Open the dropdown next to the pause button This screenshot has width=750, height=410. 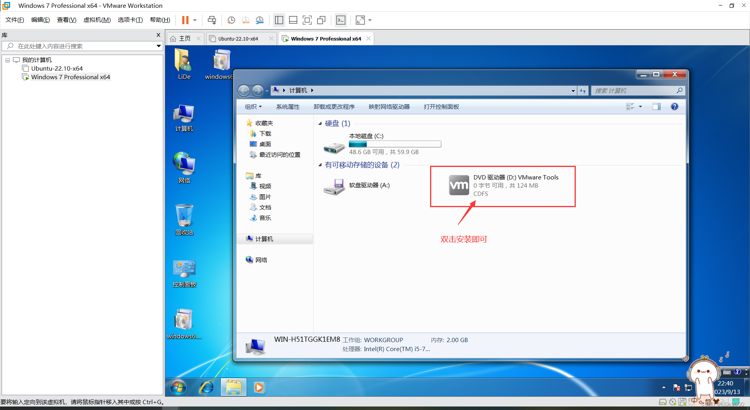tap(195, 20)
